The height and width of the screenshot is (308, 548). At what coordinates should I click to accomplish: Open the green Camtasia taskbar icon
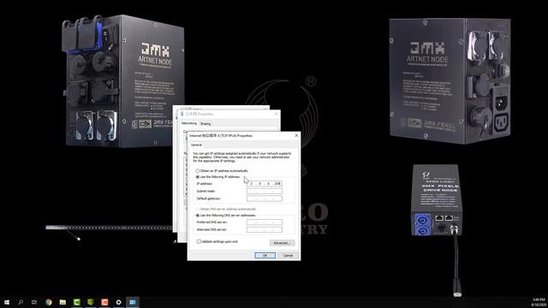(76, 302)
